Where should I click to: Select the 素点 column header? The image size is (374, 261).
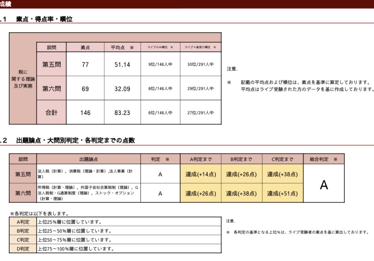click(x=85, y=47)
